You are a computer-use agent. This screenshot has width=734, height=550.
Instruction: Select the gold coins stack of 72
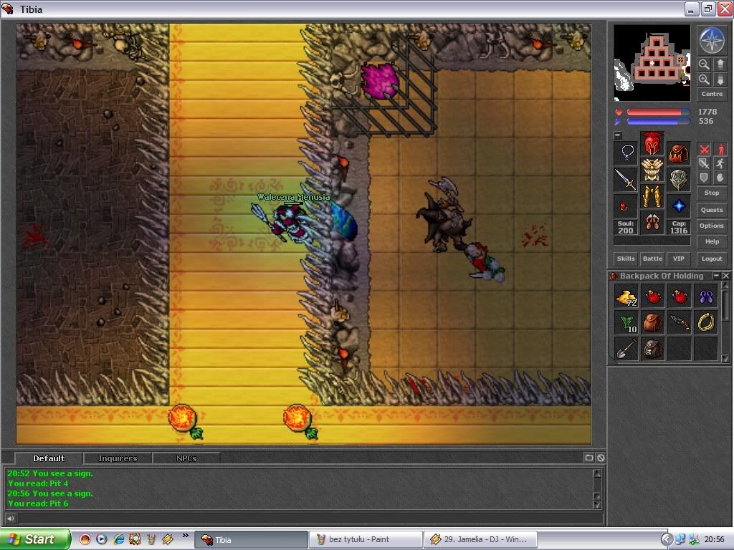626,297
